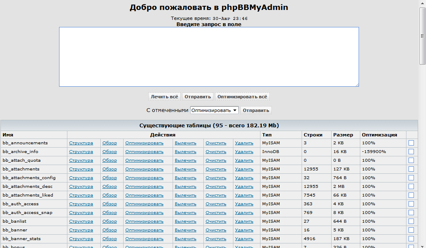The image size is (426, 248).
Task: Optimize the bb_archive_info table
Action: [x=144, y=152]
